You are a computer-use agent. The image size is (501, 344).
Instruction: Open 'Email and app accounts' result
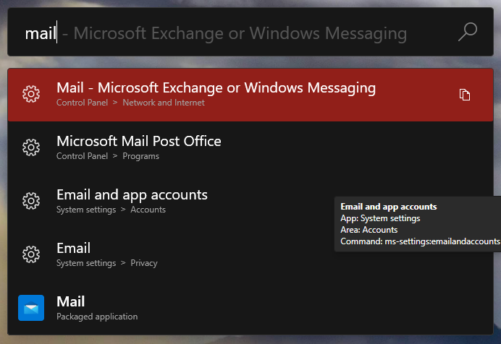coord(250,202)
